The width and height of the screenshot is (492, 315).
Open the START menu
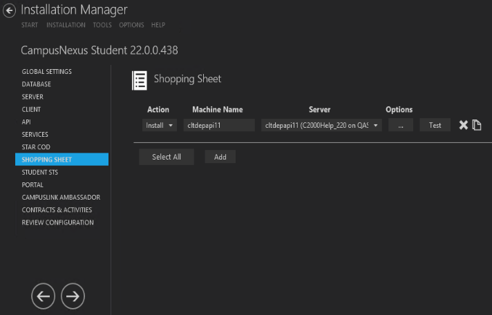click(30, 25)
